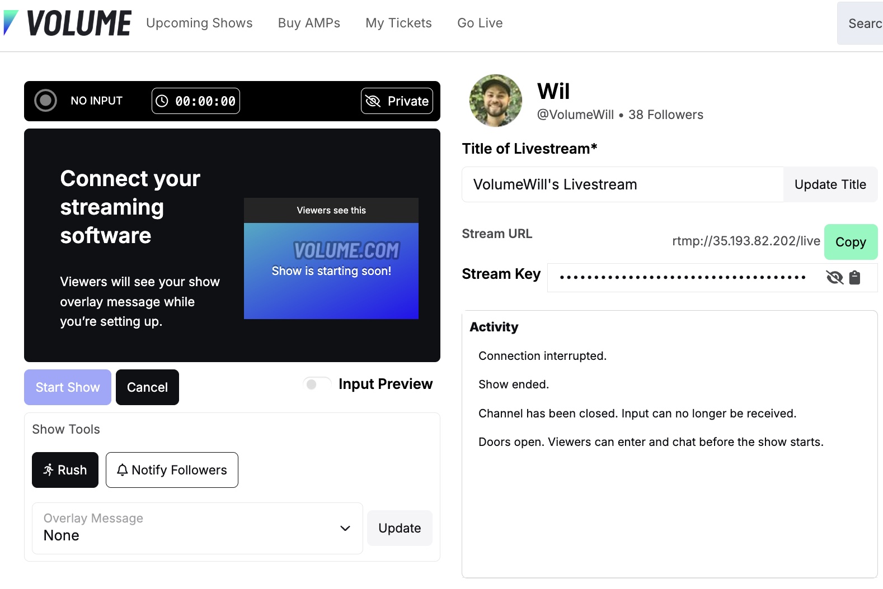Copy stream key with clipboard icon
Screen dimensions: 883x589
854,277
